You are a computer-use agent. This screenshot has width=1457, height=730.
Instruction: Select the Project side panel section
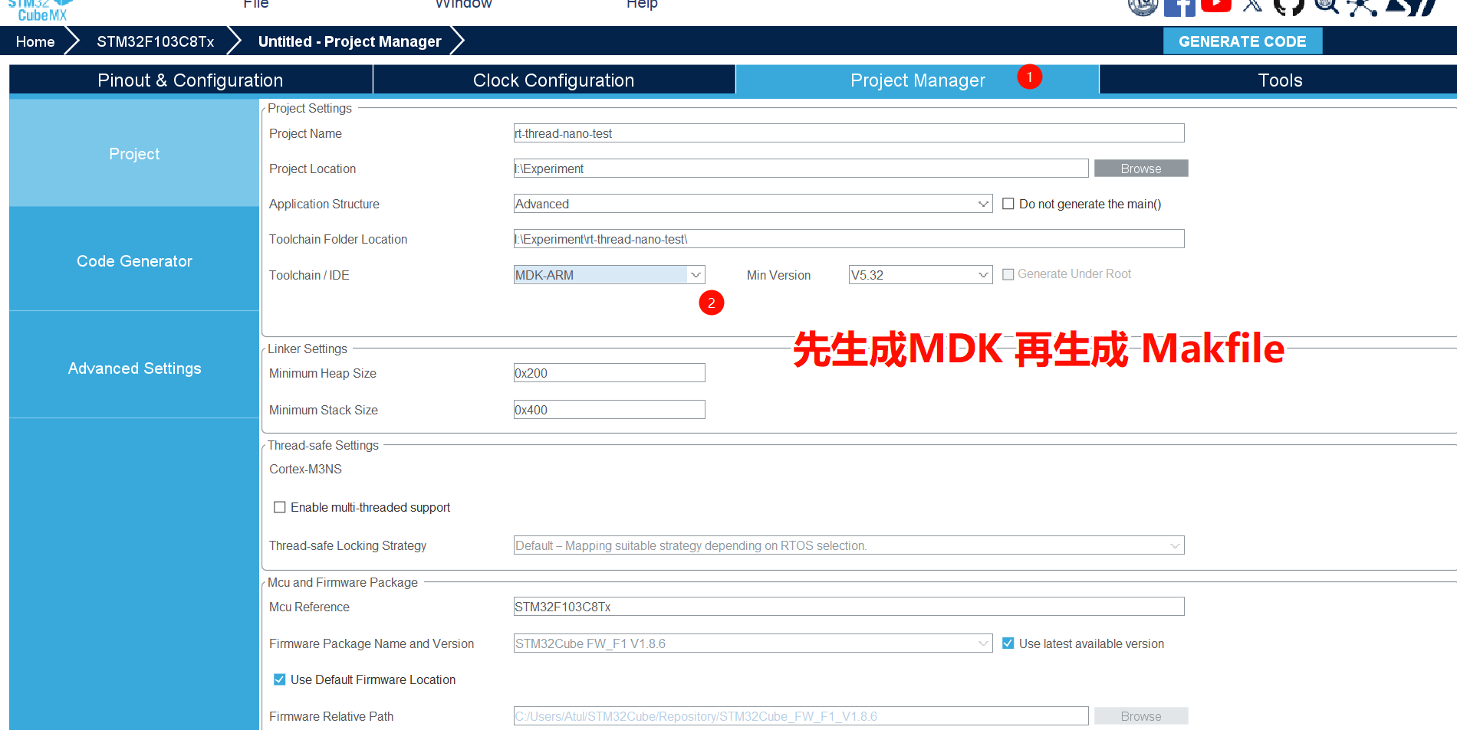[x=134, y=153]
